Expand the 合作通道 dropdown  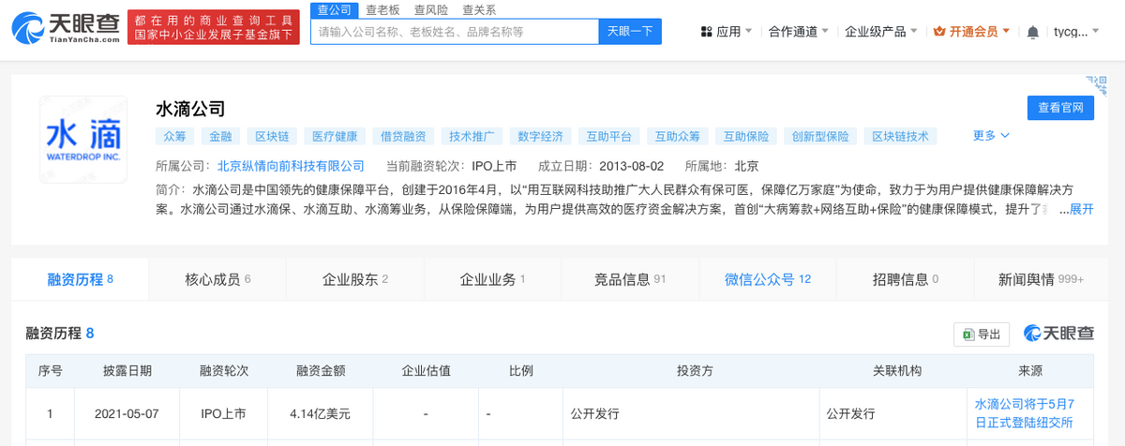[824, 31]
